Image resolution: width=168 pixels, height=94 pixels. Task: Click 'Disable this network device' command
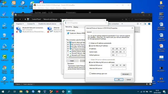tap(47, 24)
